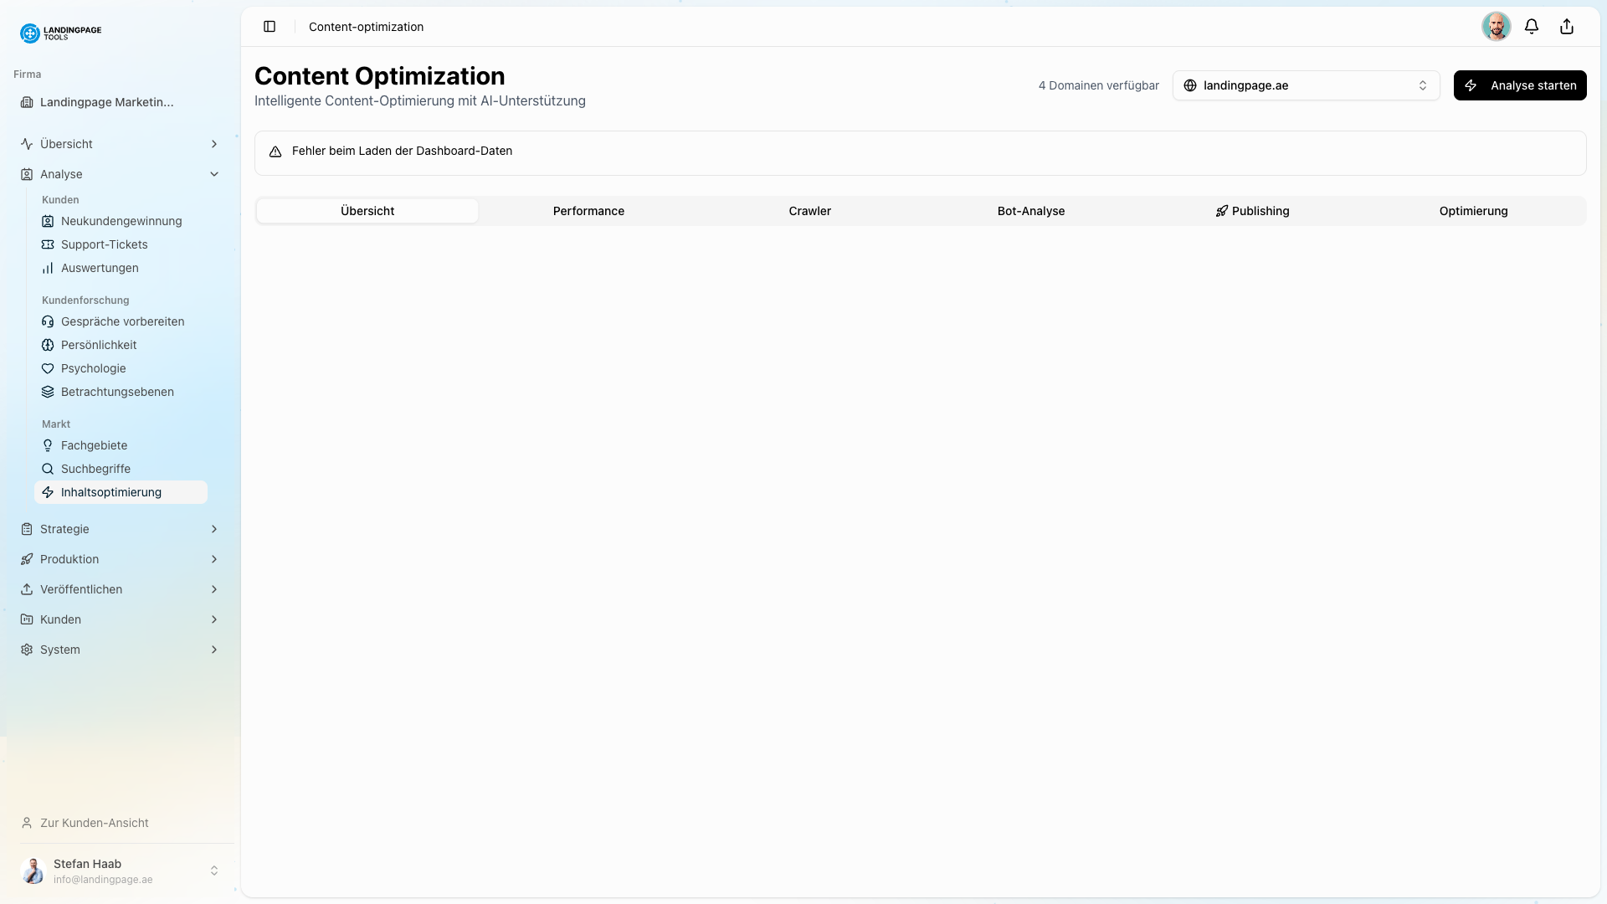
Task: Expand the Produktion section
Action: 214,559
